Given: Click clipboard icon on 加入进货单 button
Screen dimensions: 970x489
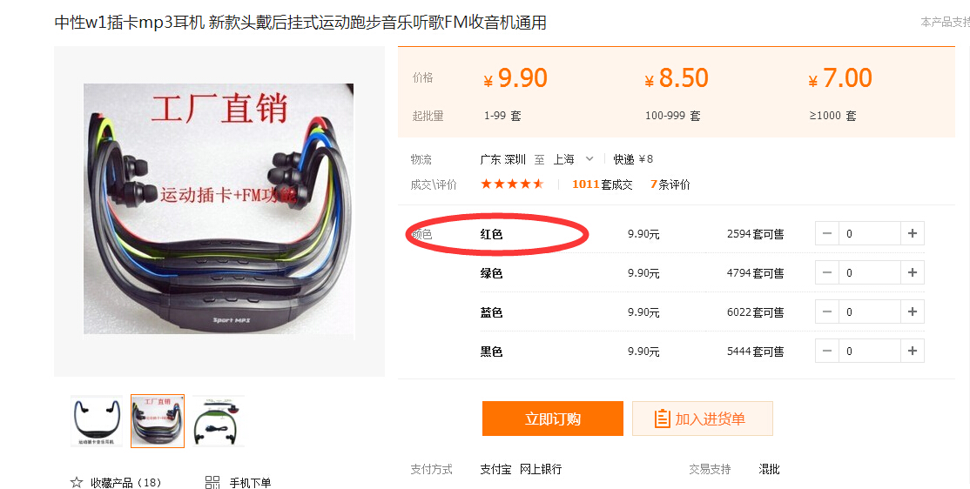Looking at the screenshot, I should [x=662, y=419].
